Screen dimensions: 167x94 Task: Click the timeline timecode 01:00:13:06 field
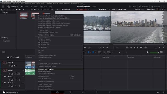point(13,57)
